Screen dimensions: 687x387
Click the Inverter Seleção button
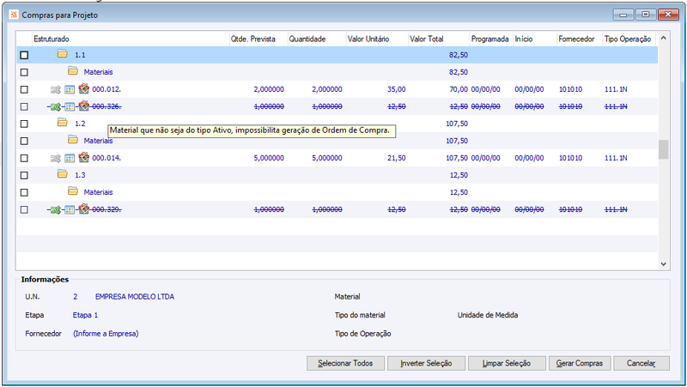(426, 363)
